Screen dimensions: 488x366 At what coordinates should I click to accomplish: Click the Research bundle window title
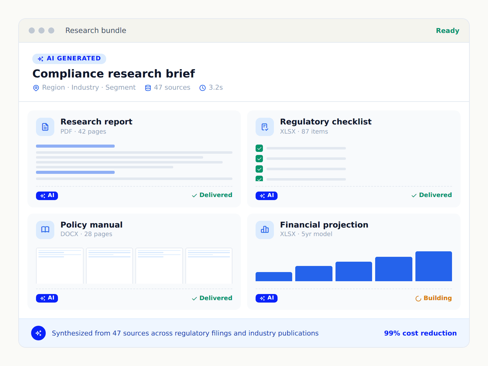click(x=96, y=30)
